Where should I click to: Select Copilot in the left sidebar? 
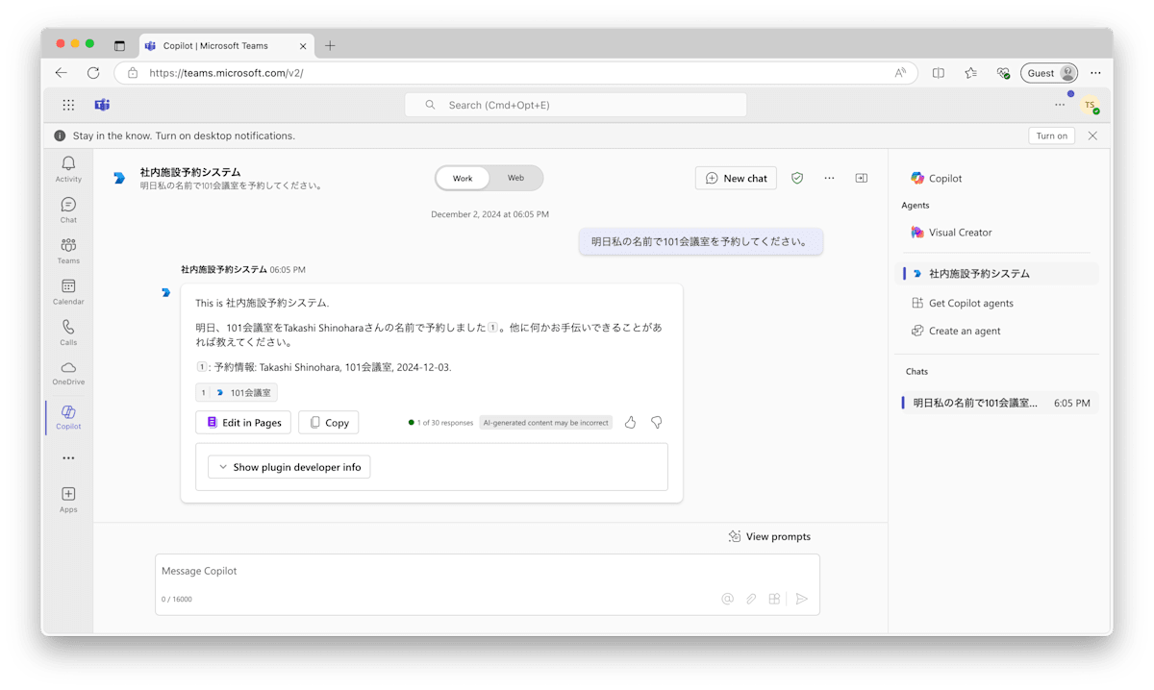coord(68,417)
